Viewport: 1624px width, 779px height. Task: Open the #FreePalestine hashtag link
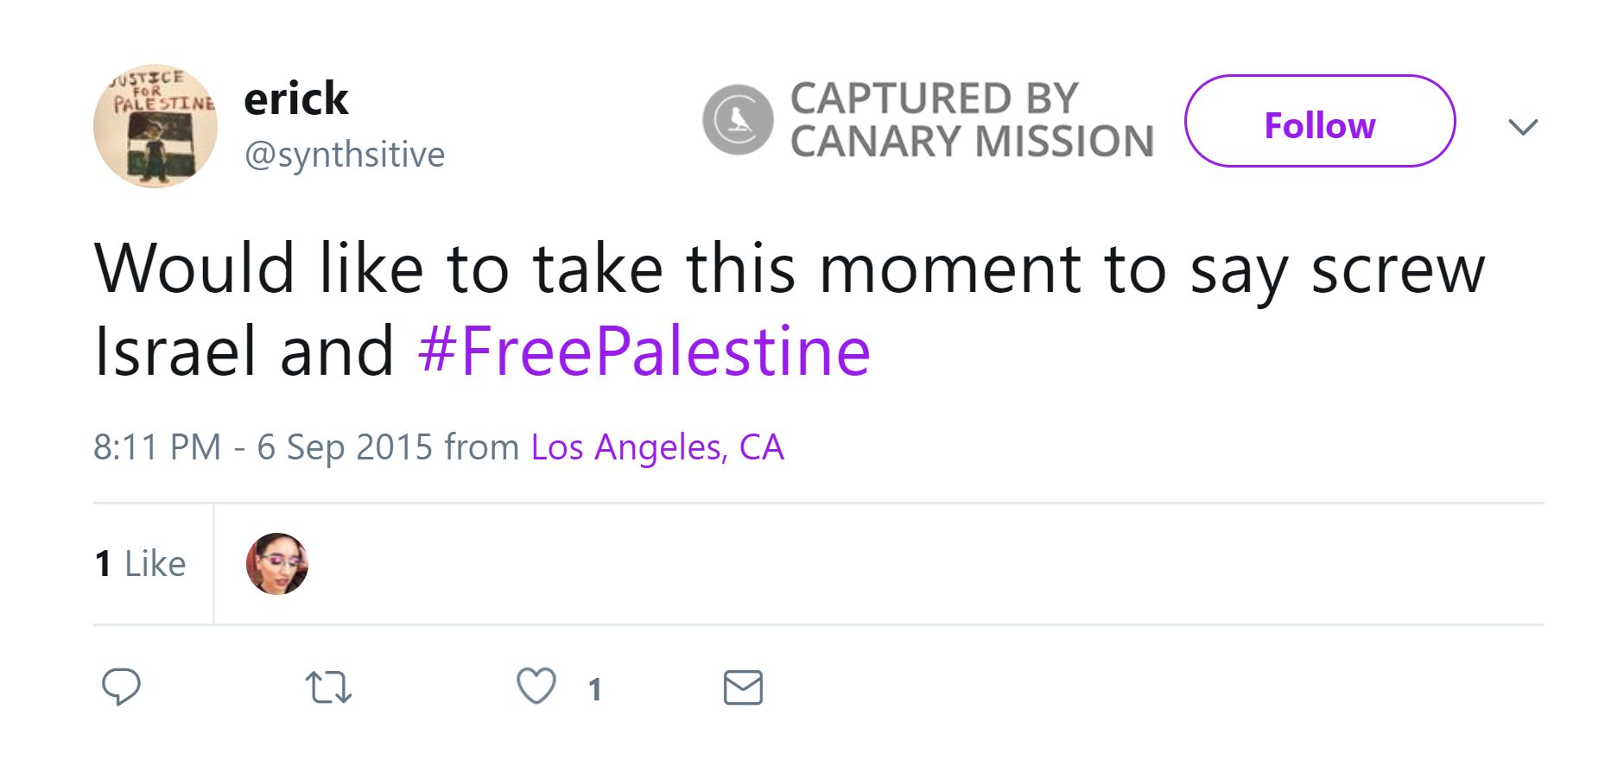click(x=644, y=351)
